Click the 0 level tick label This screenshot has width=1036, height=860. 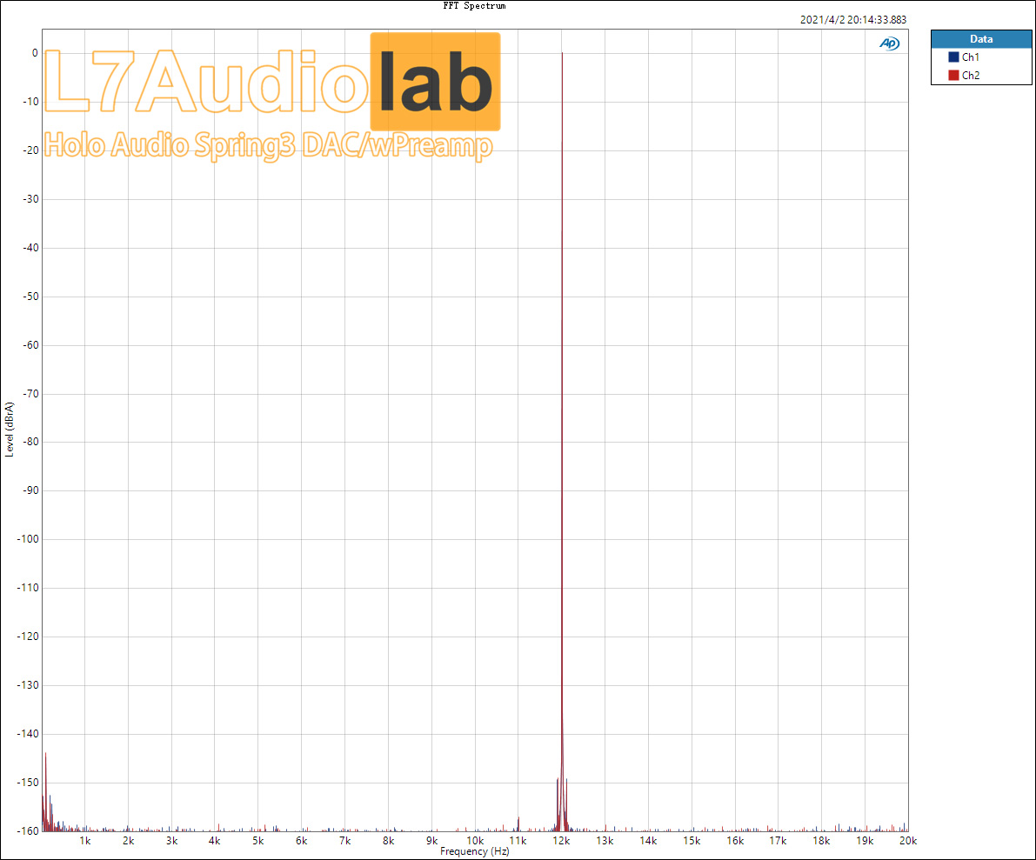click(34, 53)
